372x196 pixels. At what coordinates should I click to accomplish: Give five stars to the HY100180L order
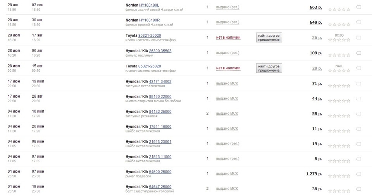(x=348, y=9)
